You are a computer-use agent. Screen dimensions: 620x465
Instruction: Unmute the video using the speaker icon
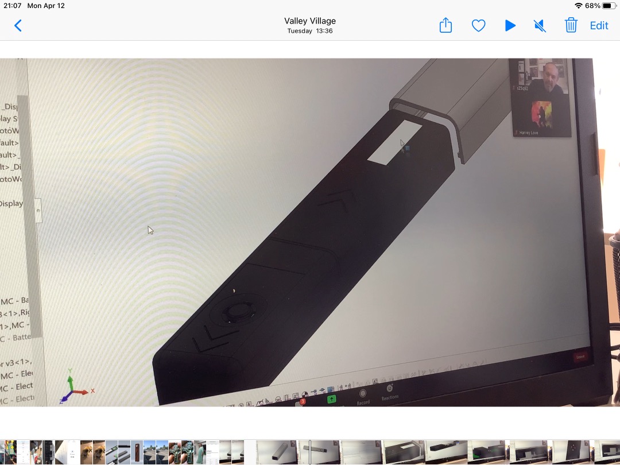540,26
